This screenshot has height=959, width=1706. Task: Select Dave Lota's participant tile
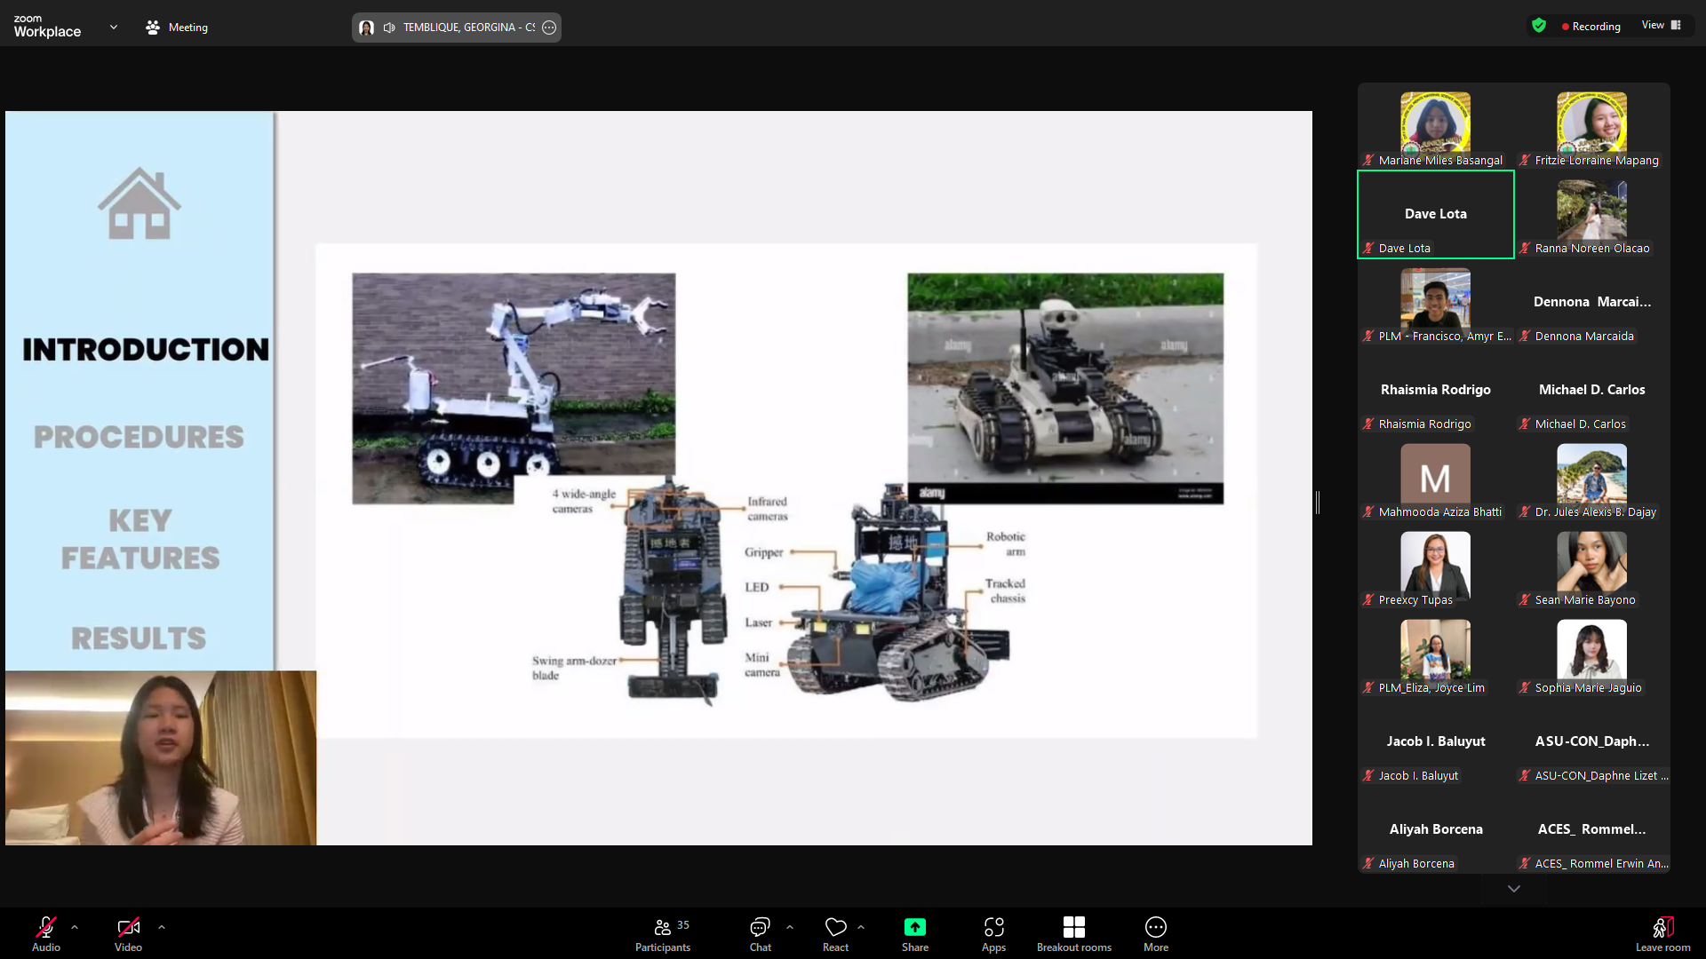[x=1435, y=214]
